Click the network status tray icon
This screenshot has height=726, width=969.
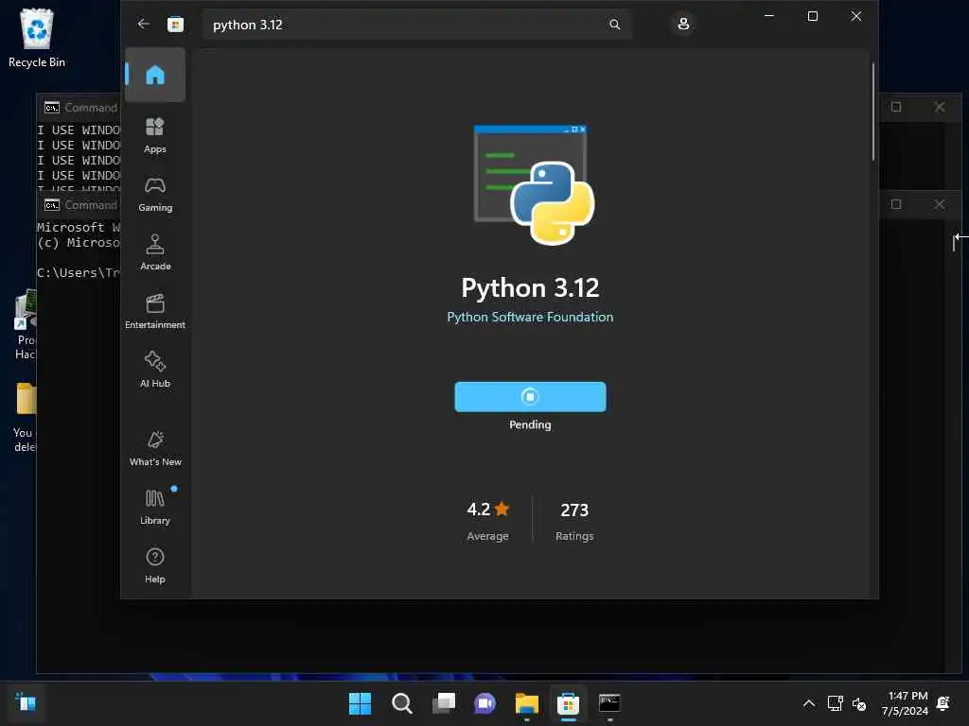click(836, 703)
